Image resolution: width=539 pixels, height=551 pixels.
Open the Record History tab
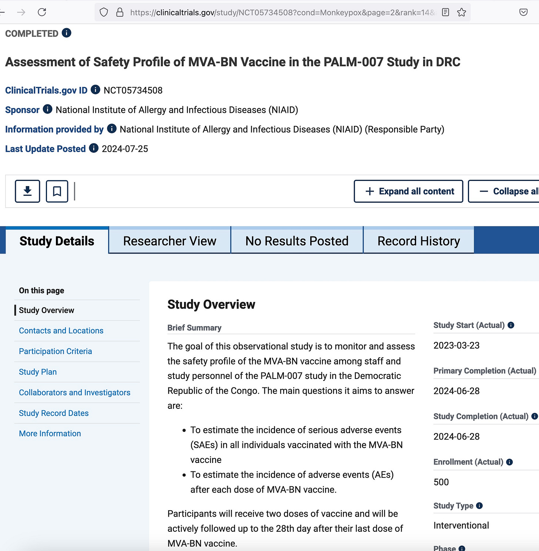(x=419, y=241)
